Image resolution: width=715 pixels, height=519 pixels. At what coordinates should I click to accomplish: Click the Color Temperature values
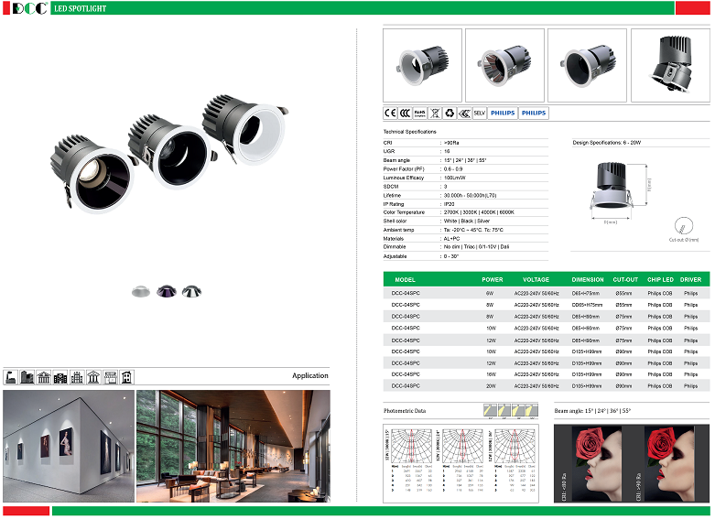(479, 212)
